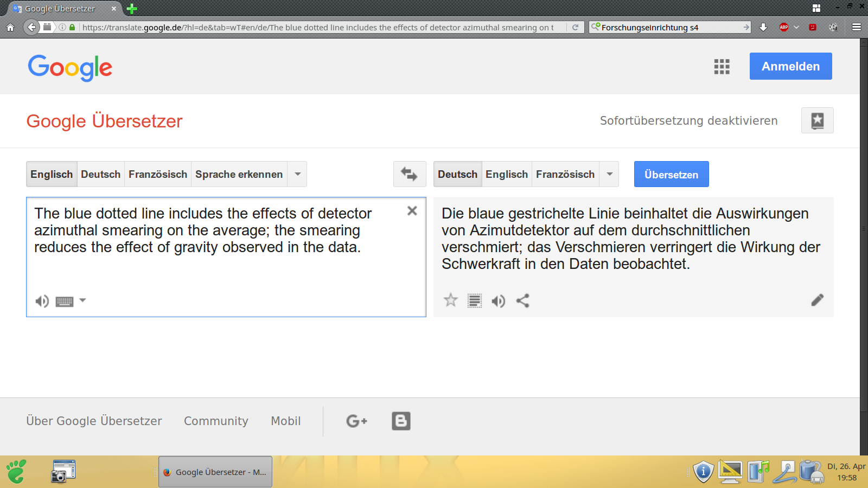The image size is (868, 488).
Task: Click the Anmelden sign-in button
Action: (x=791, y=66)
